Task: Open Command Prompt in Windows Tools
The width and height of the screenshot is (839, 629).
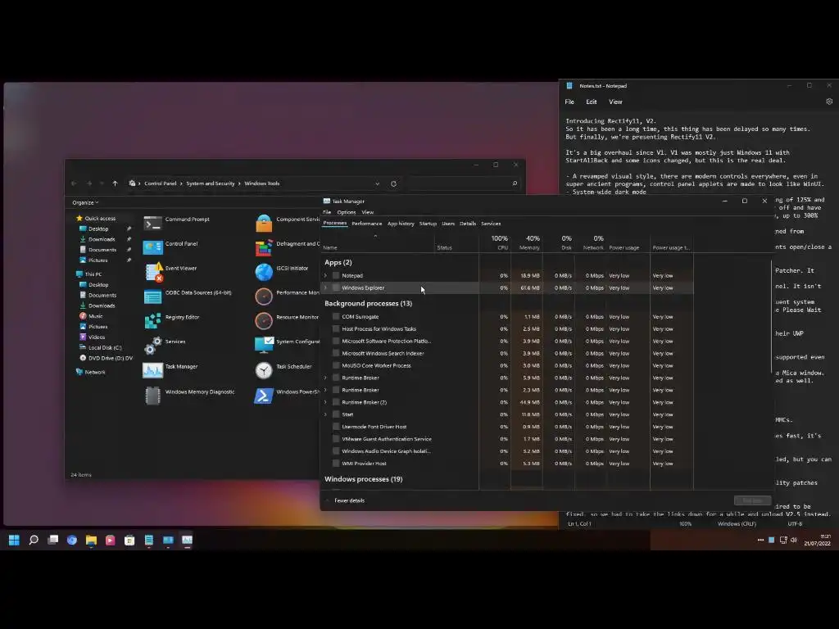Action: pyautogui.click(x=176, y=223)
